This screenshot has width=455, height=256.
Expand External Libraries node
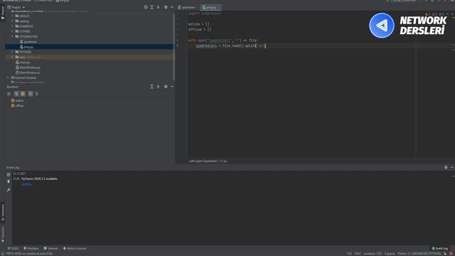8,78
